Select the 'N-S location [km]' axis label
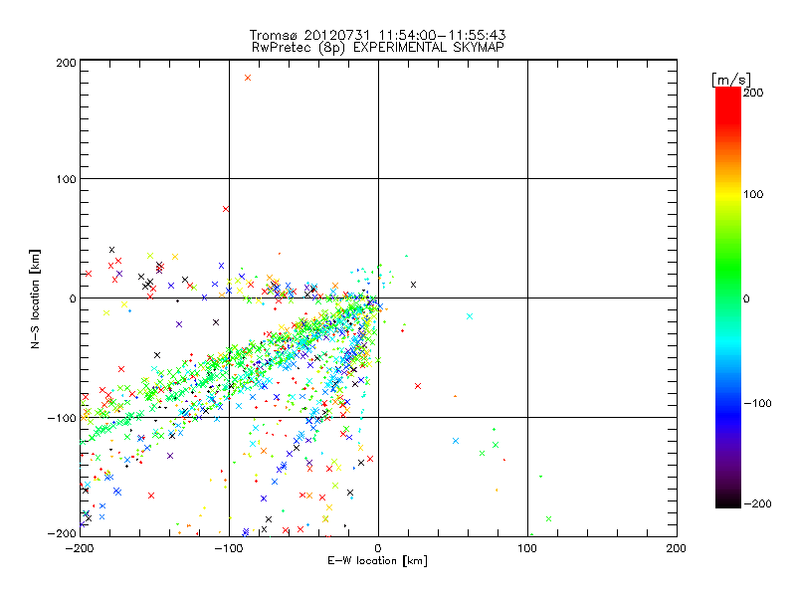Viewport: 796px width, 597px height. pyautogui.click(x=35, y=298)
